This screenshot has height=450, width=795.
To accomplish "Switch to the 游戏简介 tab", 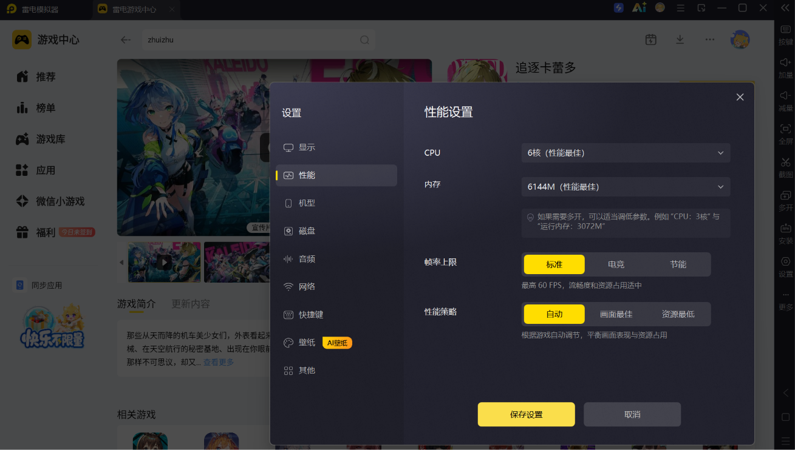I will [136, 304].
